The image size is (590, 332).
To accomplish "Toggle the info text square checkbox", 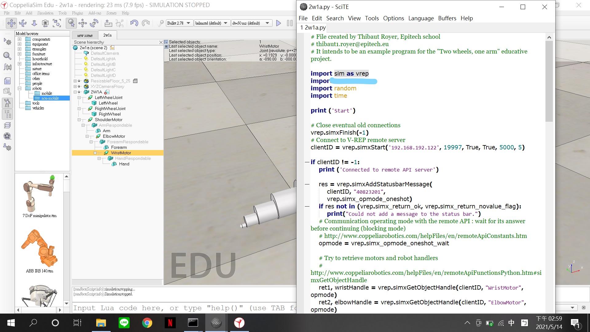I will coord(166,46).
